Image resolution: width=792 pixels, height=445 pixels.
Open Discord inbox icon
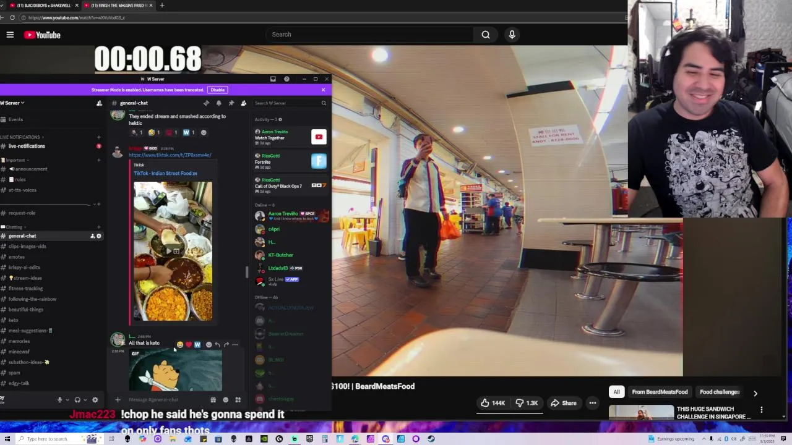tap(273, 79)
